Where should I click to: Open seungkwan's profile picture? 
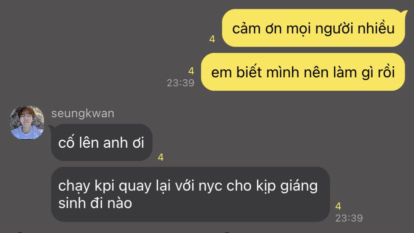click(x=27, y=122)
